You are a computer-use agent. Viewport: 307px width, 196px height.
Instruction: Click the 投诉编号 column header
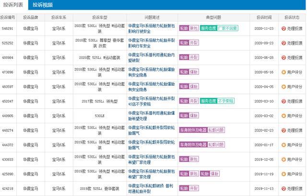click(8, 17)
